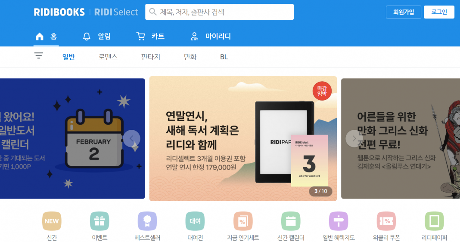Show the previous banner slide

click(x=131, y=138)
